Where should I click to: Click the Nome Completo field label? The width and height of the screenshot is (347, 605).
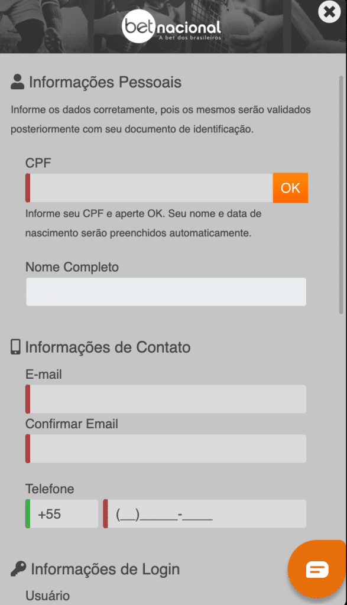click(x=72, y=267)
